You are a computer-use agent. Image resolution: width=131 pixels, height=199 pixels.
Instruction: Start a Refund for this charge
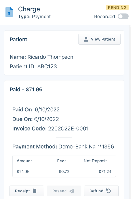(x=101, y=191)
